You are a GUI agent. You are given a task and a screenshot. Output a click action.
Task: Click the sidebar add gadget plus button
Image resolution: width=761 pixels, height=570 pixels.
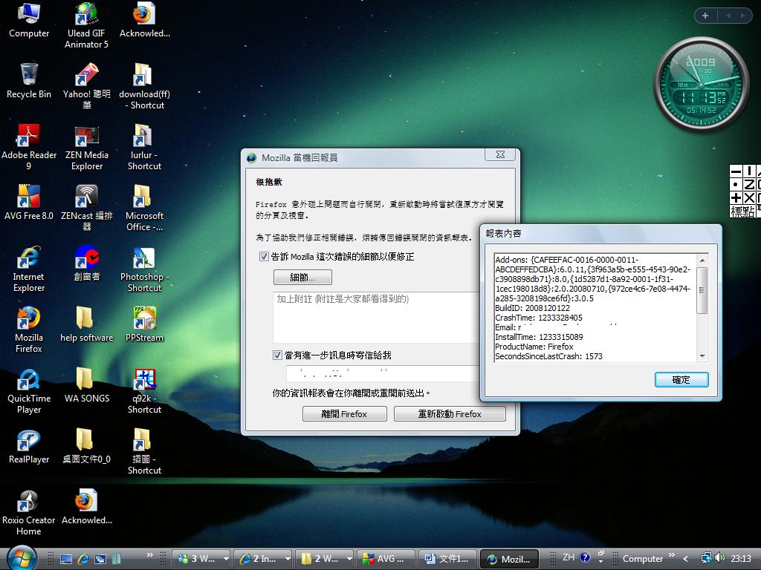pyautogui.click(x=705, y=16)
